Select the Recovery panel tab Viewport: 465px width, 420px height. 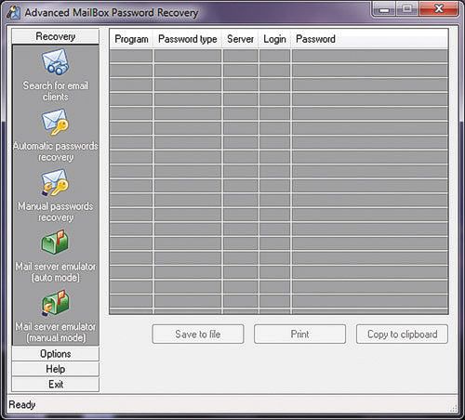56,36
